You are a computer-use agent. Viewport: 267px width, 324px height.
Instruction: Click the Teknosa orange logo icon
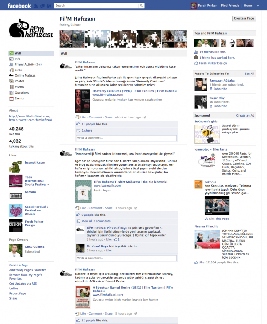click(x=198, y=184)
